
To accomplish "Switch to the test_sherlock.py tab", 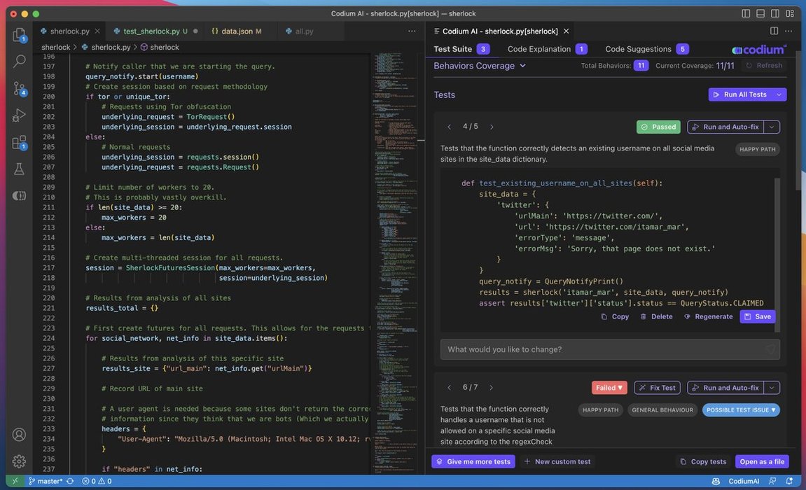I will 151,31.
